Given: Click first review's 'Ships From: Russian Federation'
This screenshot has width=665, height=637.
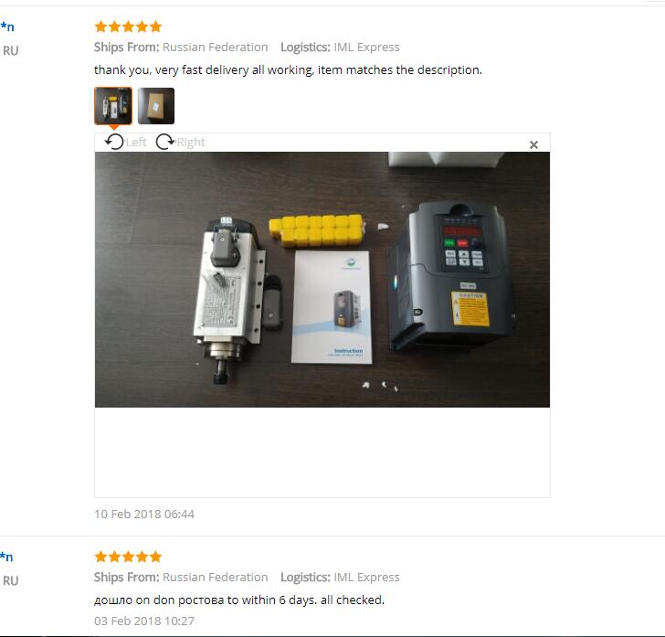Looking at the screenshot, I should 181,48.
